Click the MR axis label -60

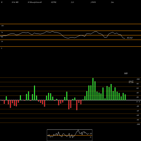click(138, 115)
